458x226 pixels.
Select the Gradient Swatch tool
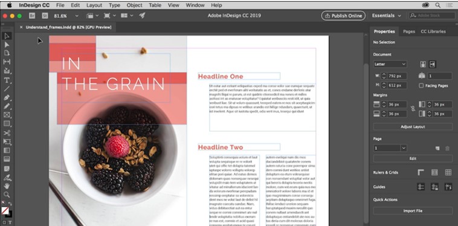tap(7, 150)
